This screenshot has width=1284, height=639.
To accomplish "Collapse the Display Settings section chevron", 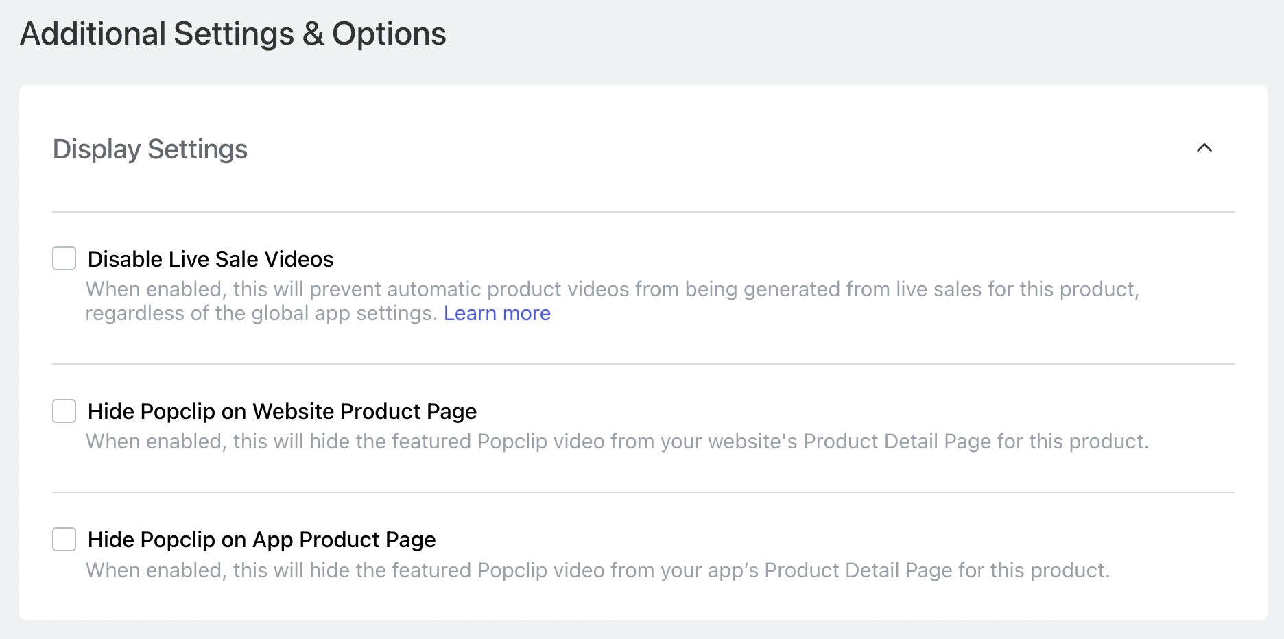I will click(x=1204, y=148).
